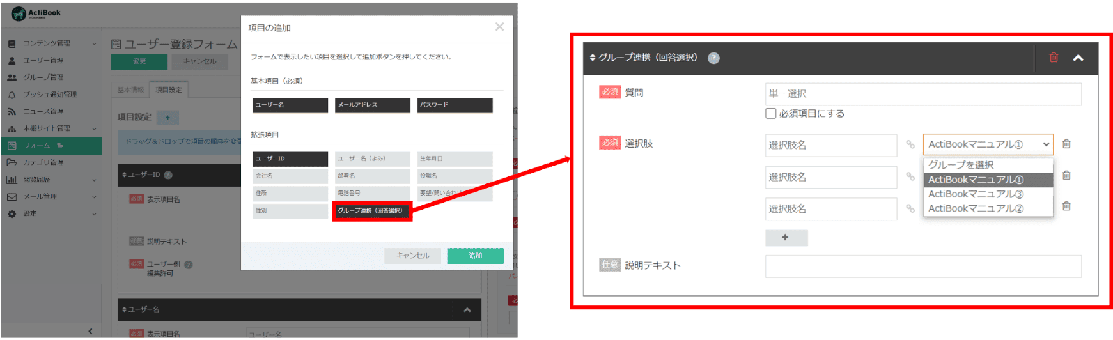The width and height of the screenshot is (1113, 340).
Task: Open ニュース管理 RSS icon
Action: [12, 111]
